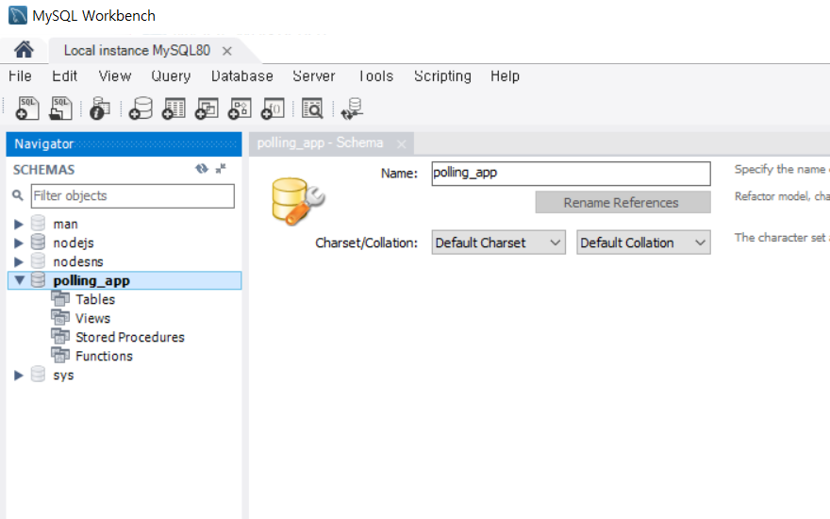Collapse the polling_app schema

coord(20,280)
